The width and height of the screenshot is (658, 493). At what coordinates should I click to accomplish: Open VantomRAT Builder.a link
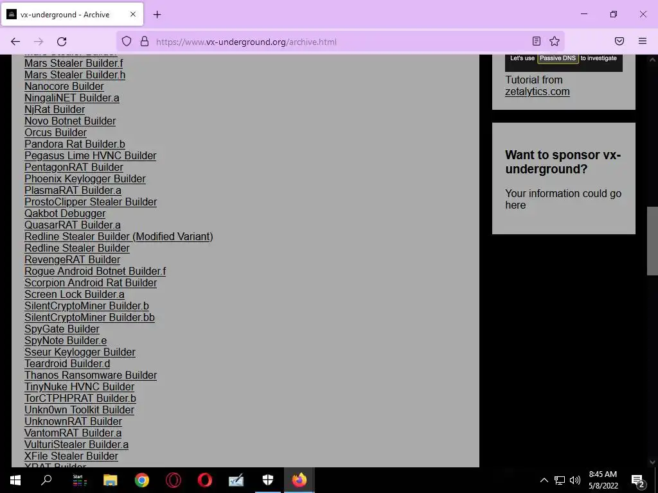73,433
